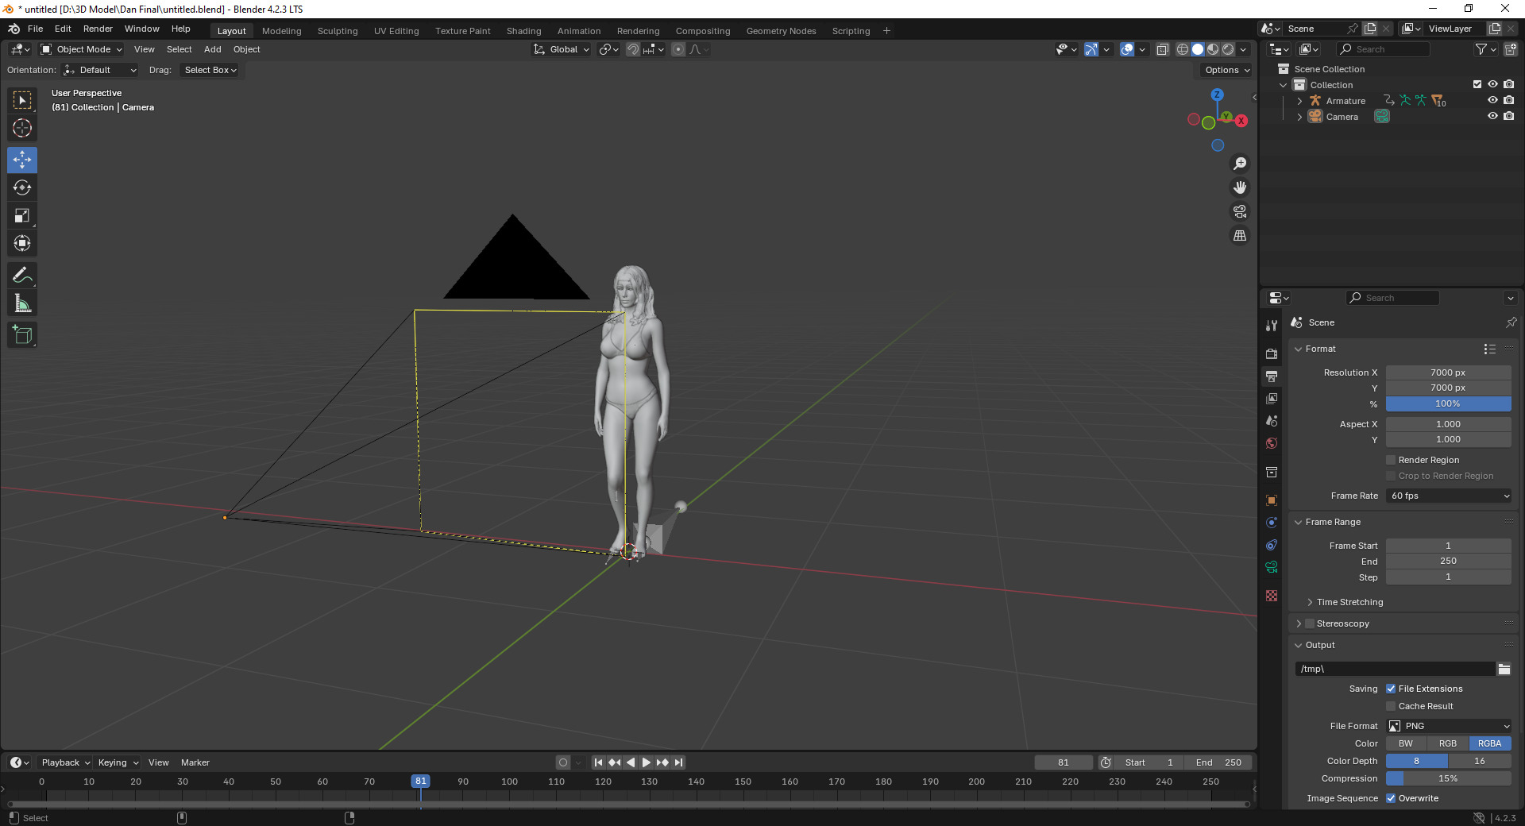Hide Camera in viewport via eye icon
The width and height of the screenshot is (1525, 826).
(1492, 116)
